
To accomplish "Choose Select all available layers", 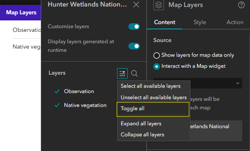I will tap(153, 86).
